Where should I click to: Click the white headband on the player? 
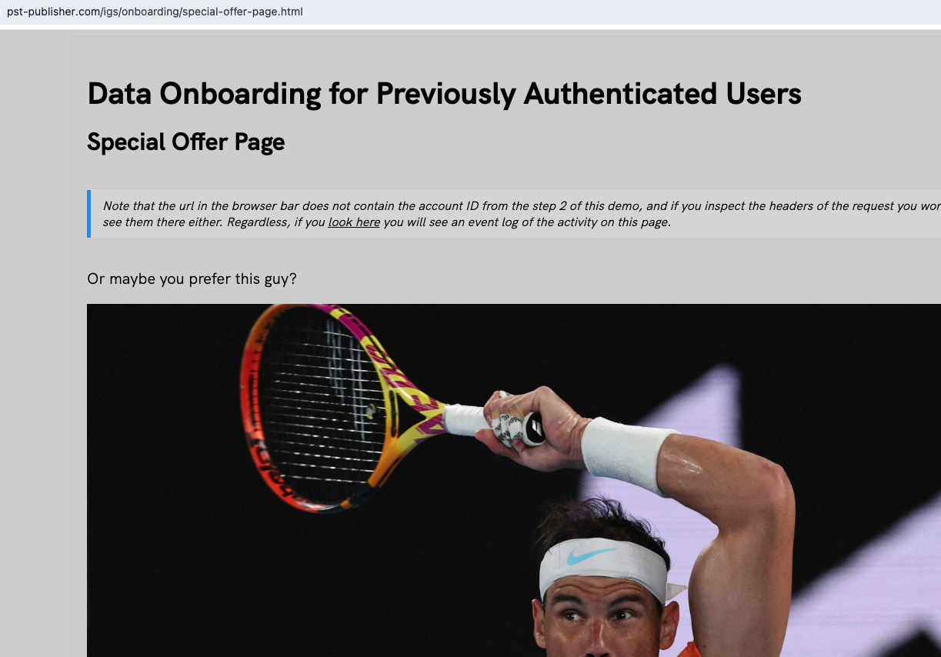coord(602,566)
